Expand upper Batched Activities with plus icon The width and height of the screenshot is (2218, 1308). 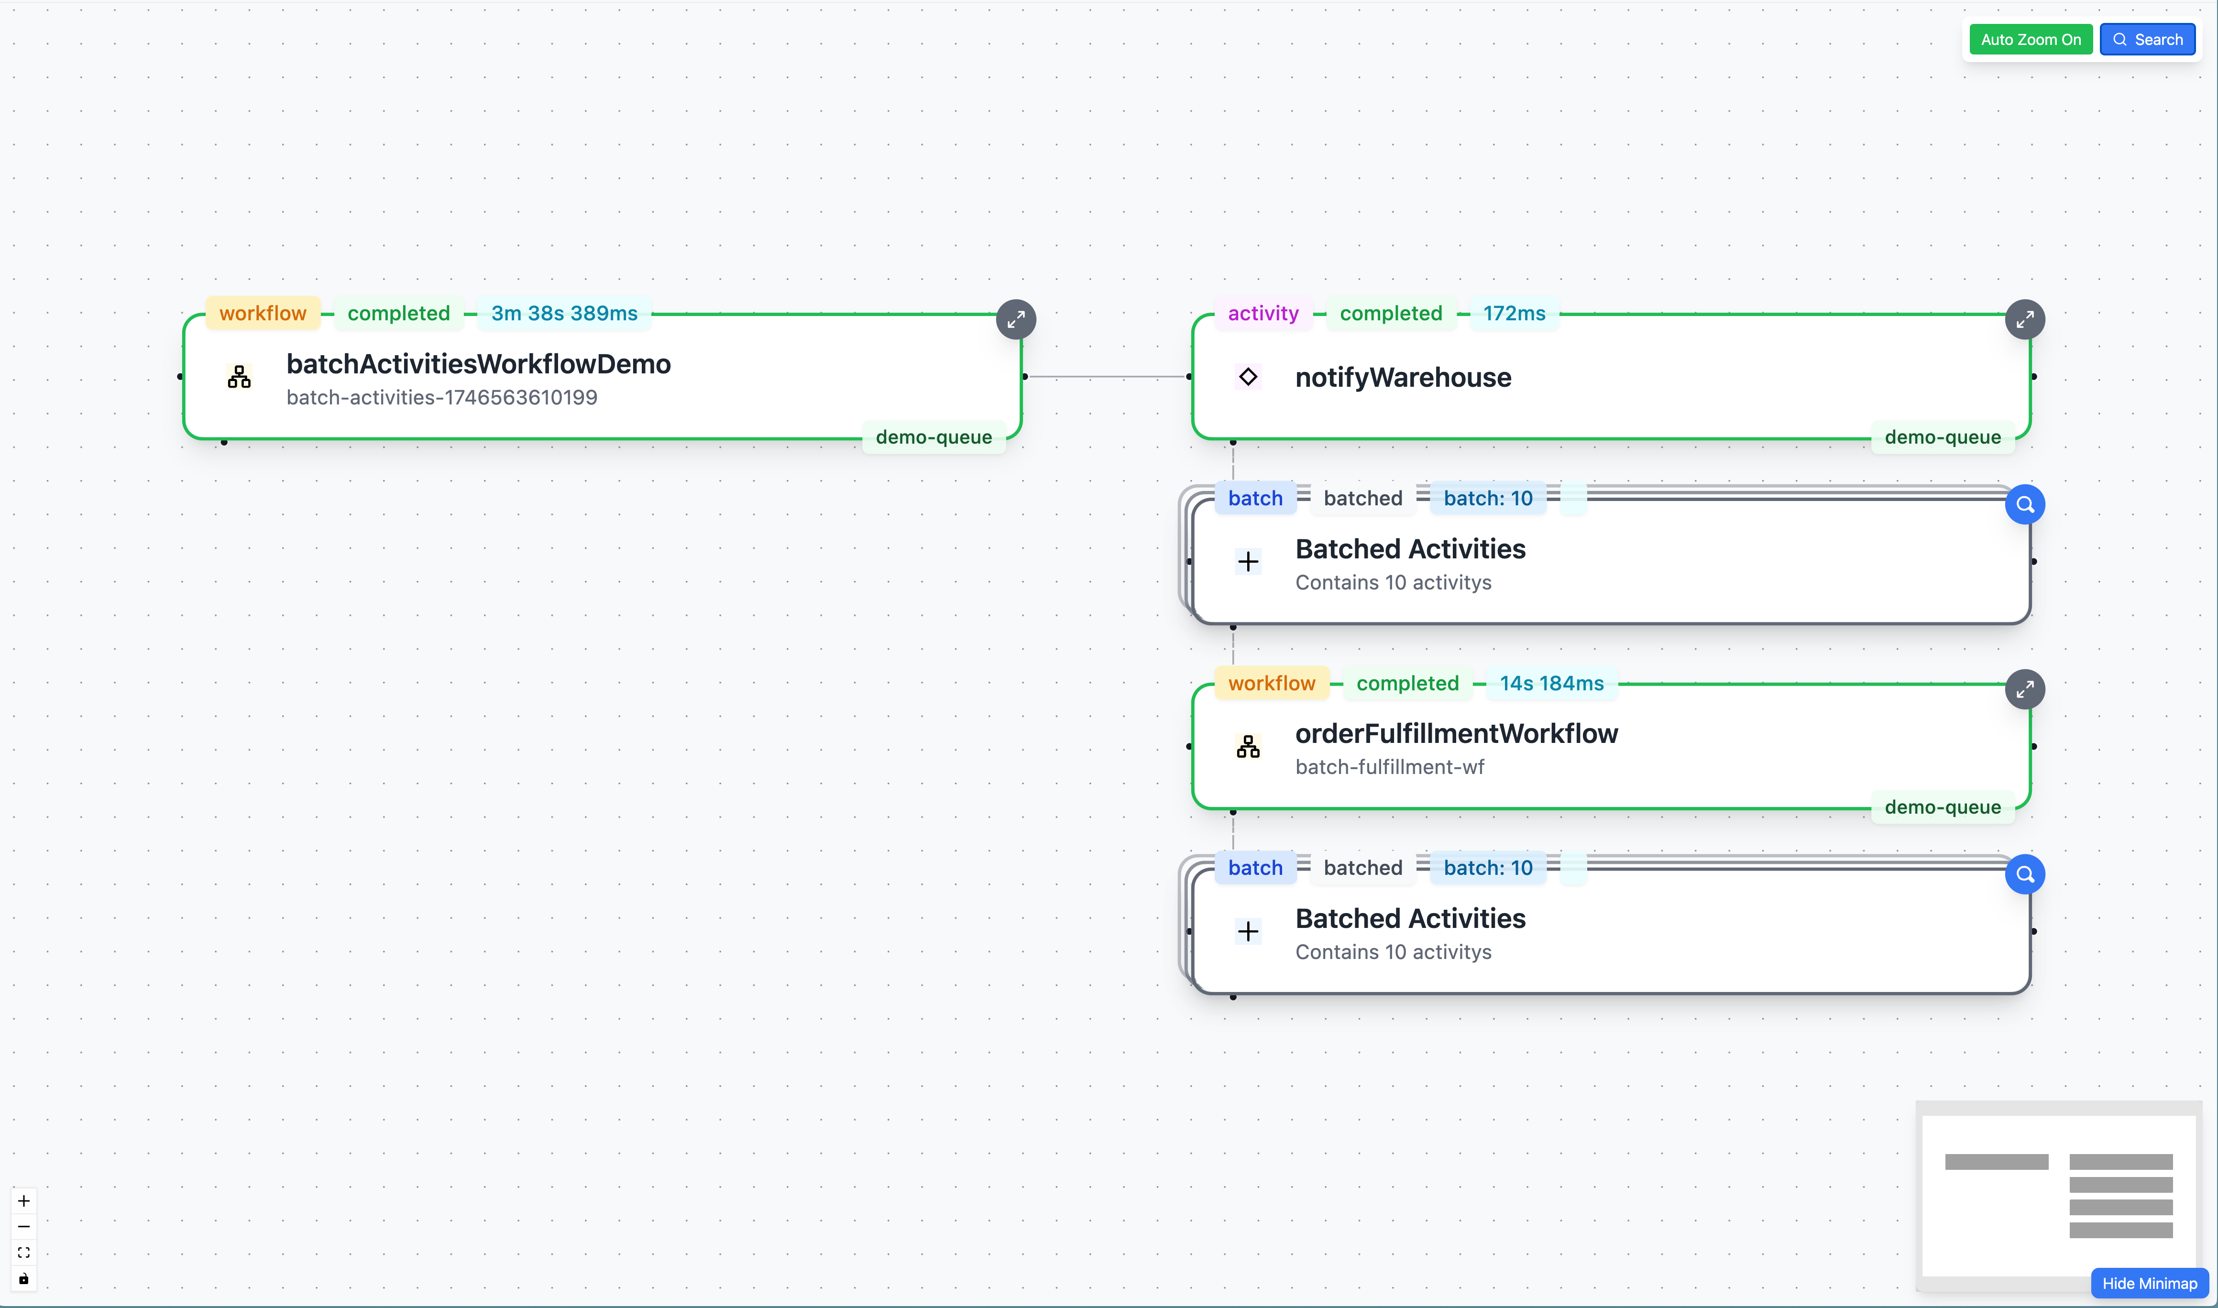(x=1248, y=561)
